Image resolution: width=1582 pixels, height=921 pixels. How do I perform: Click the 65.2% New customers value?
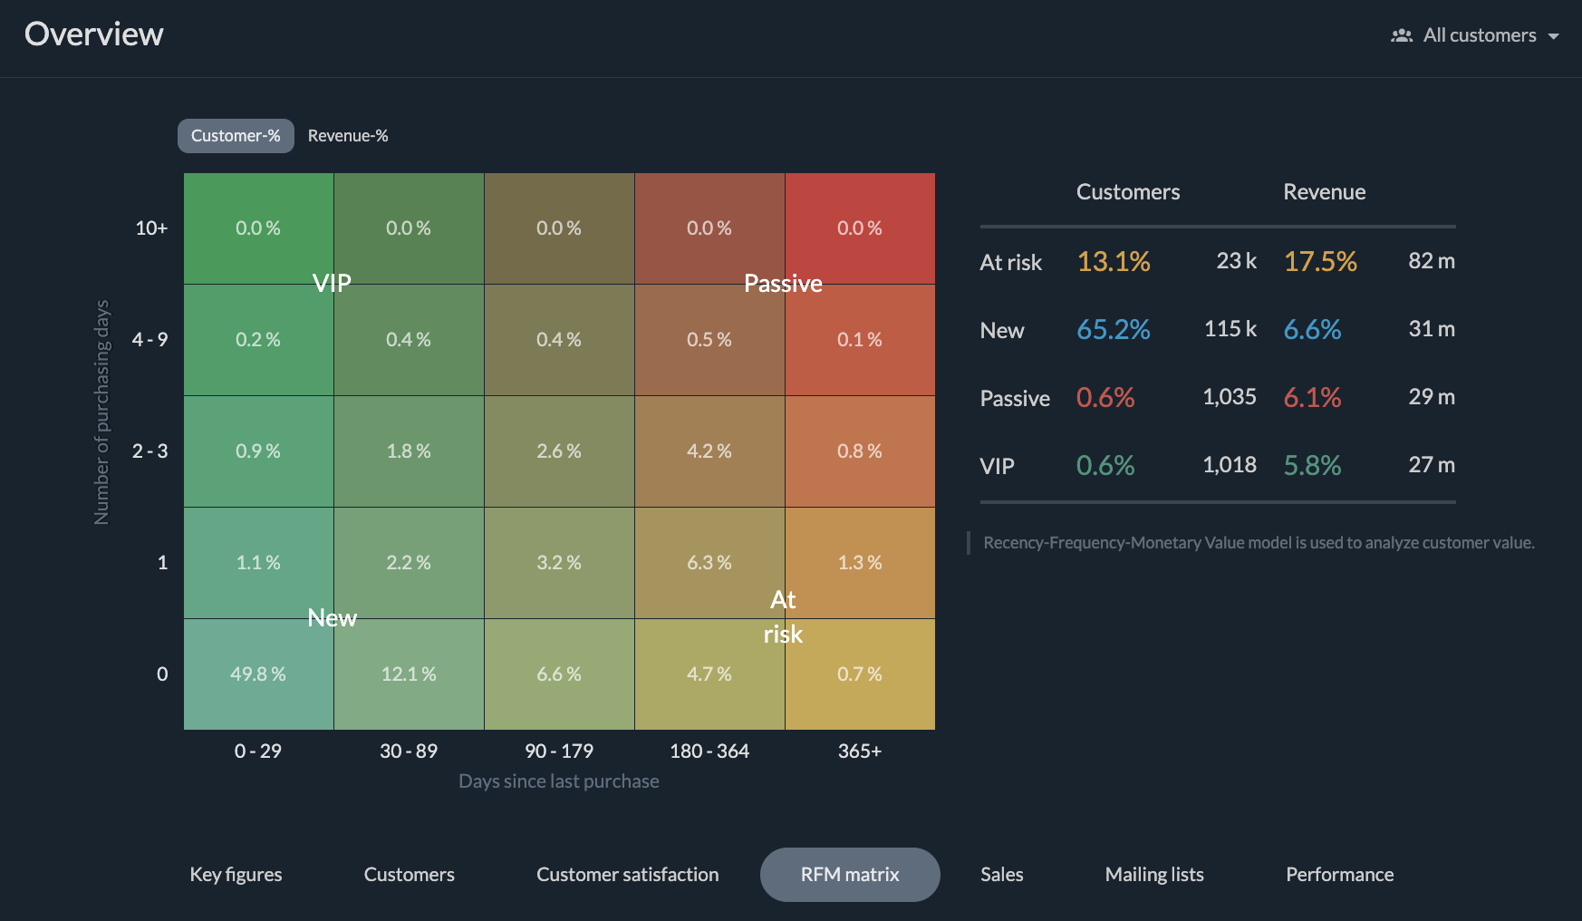click(x=1114, y=330)
